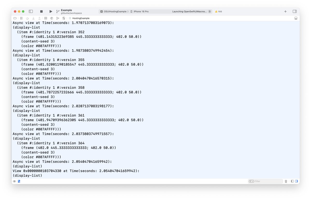Show the 3 activity tasks badge

pos(209,11)
